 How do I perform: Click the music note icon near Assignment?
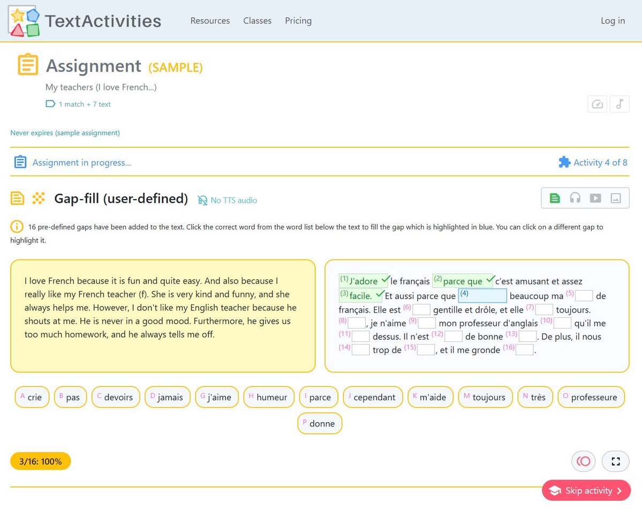(x=620, y=104)
